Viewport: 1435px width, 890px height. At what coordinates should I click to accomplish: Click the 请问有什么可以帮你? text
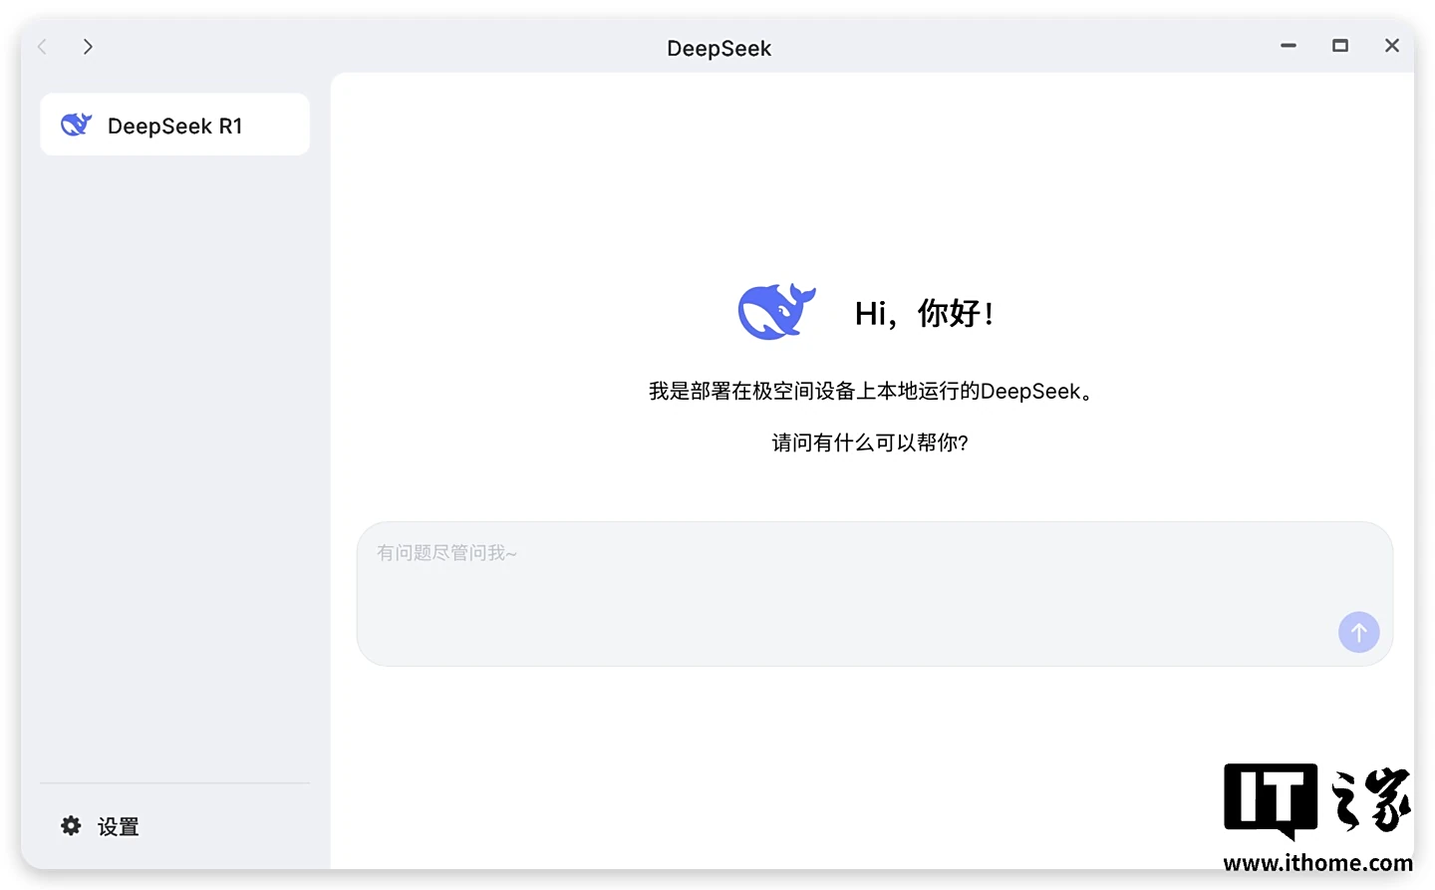point(870,443)
